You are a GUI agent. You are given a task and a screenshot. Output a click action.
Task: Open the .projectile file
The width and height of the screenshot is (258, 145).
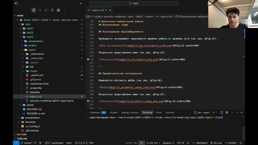(x=36, y=88)
